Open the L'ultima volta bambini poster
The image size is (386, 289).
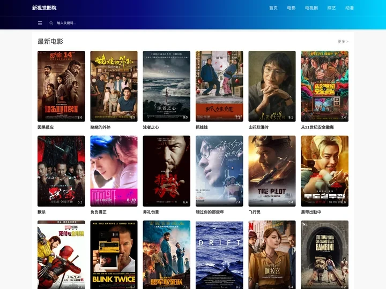(x=325, y=255)
